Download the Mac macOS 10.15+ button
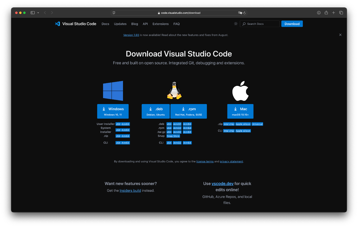 (x=240, y=111)
